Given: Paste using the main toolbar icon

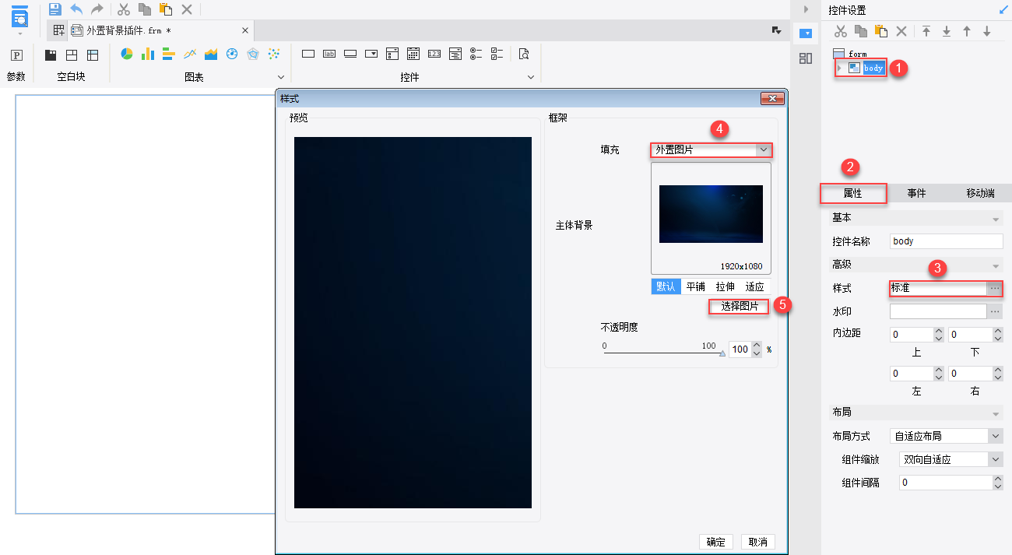Looking at the screenshot, I should point(166,9).
